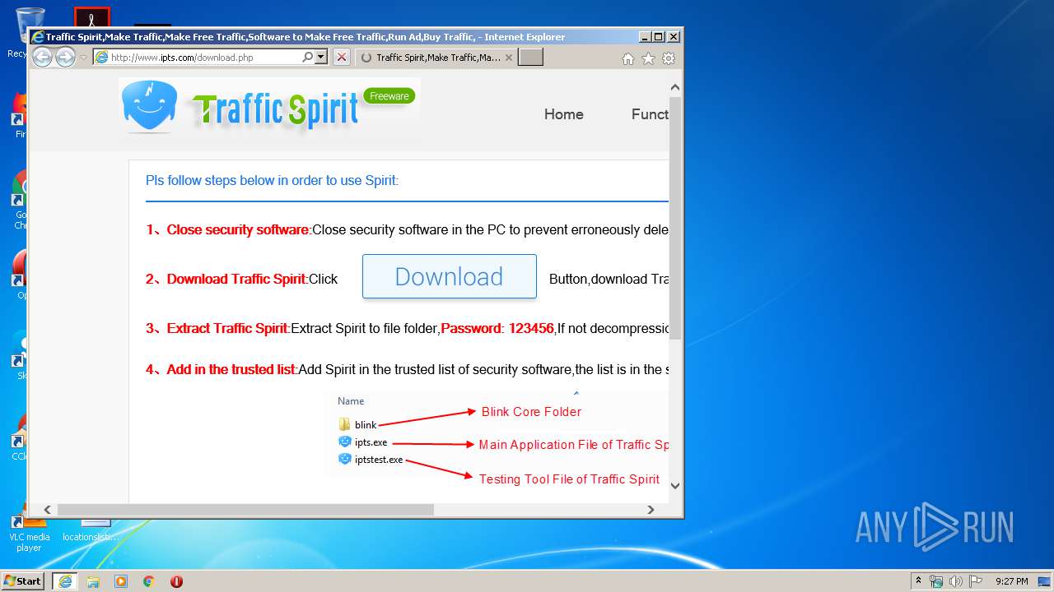Click the horizontal scrollbar right arrow

tap(651, 510)
